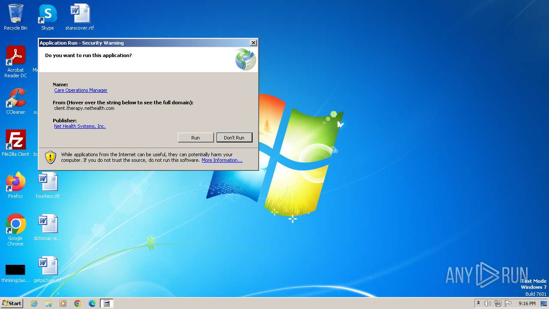Open the Recycle Bin desktop icon
The width and height of the screenshot is (549, 309).
click(x=15, y=17)
